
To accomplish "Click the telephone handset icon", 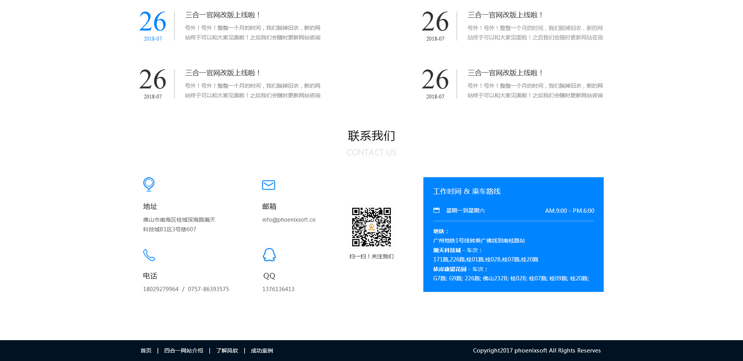I will pos(149,255).
